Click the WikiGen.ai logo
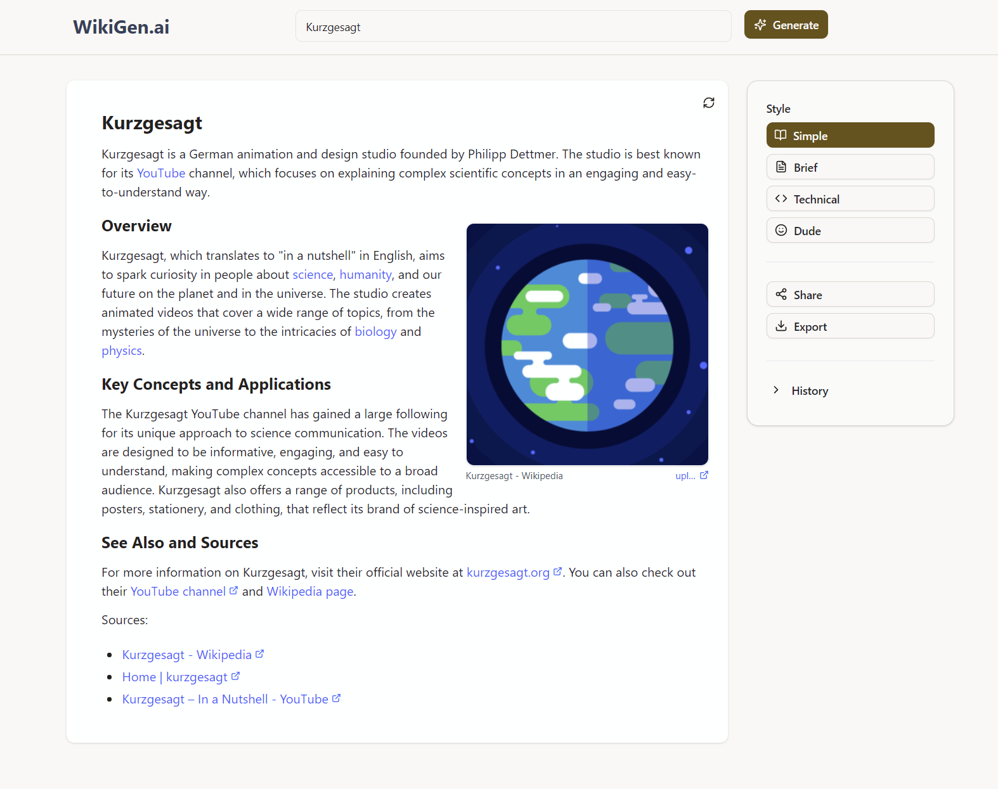Screen dimensions: 998x789 [x=121, y=27]
